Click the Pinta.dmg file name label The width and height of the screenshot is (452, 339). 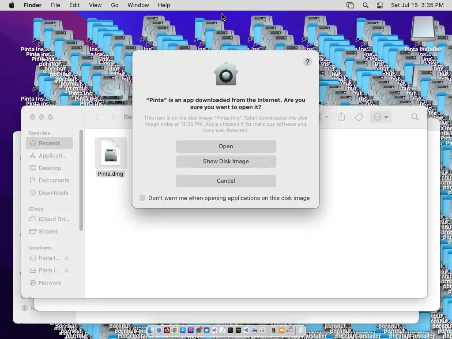(x=110, y=174)
